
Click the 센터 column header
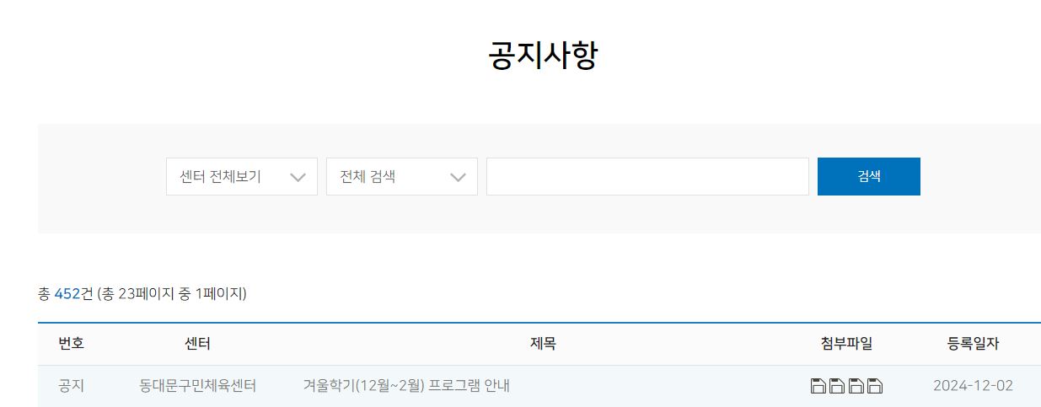[198, 344]
